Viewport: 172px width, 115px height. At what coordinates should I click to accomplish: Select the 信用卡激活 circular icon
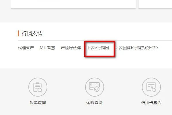pos(151,87)
